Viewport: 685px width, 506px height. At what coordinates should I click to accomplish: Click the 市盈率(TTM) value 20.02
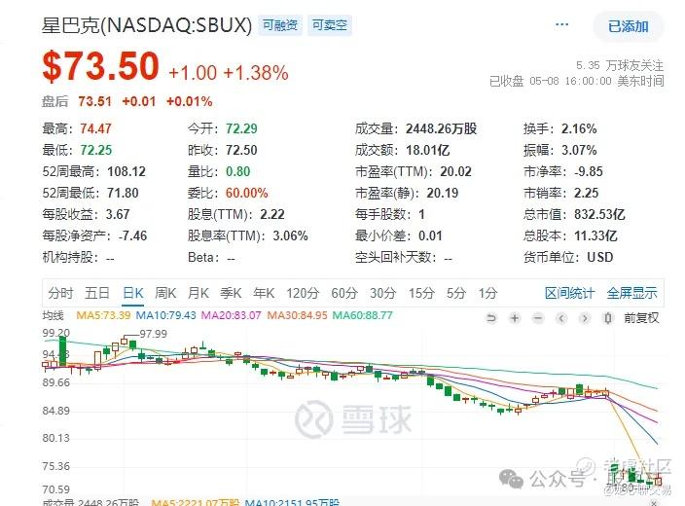coord(455,171)
